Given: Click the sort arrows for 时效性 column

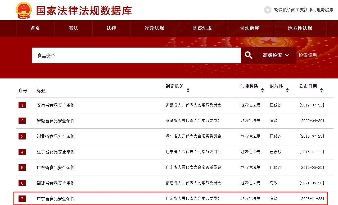Looking at the screenshot, I should click(x=287, y=90).
